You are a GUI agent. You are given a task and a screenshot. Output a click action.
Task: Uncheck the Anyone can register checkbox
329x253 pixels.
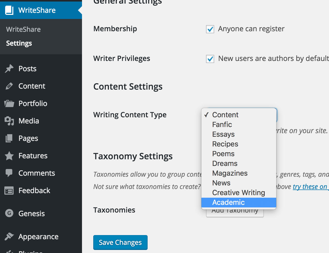(x=210, y=29)
